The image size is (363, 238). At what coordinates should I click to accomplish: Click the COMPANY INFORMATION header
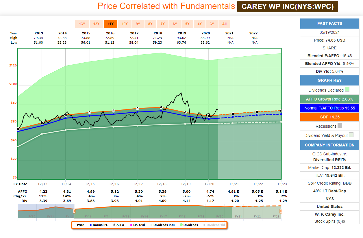point(329,145)
